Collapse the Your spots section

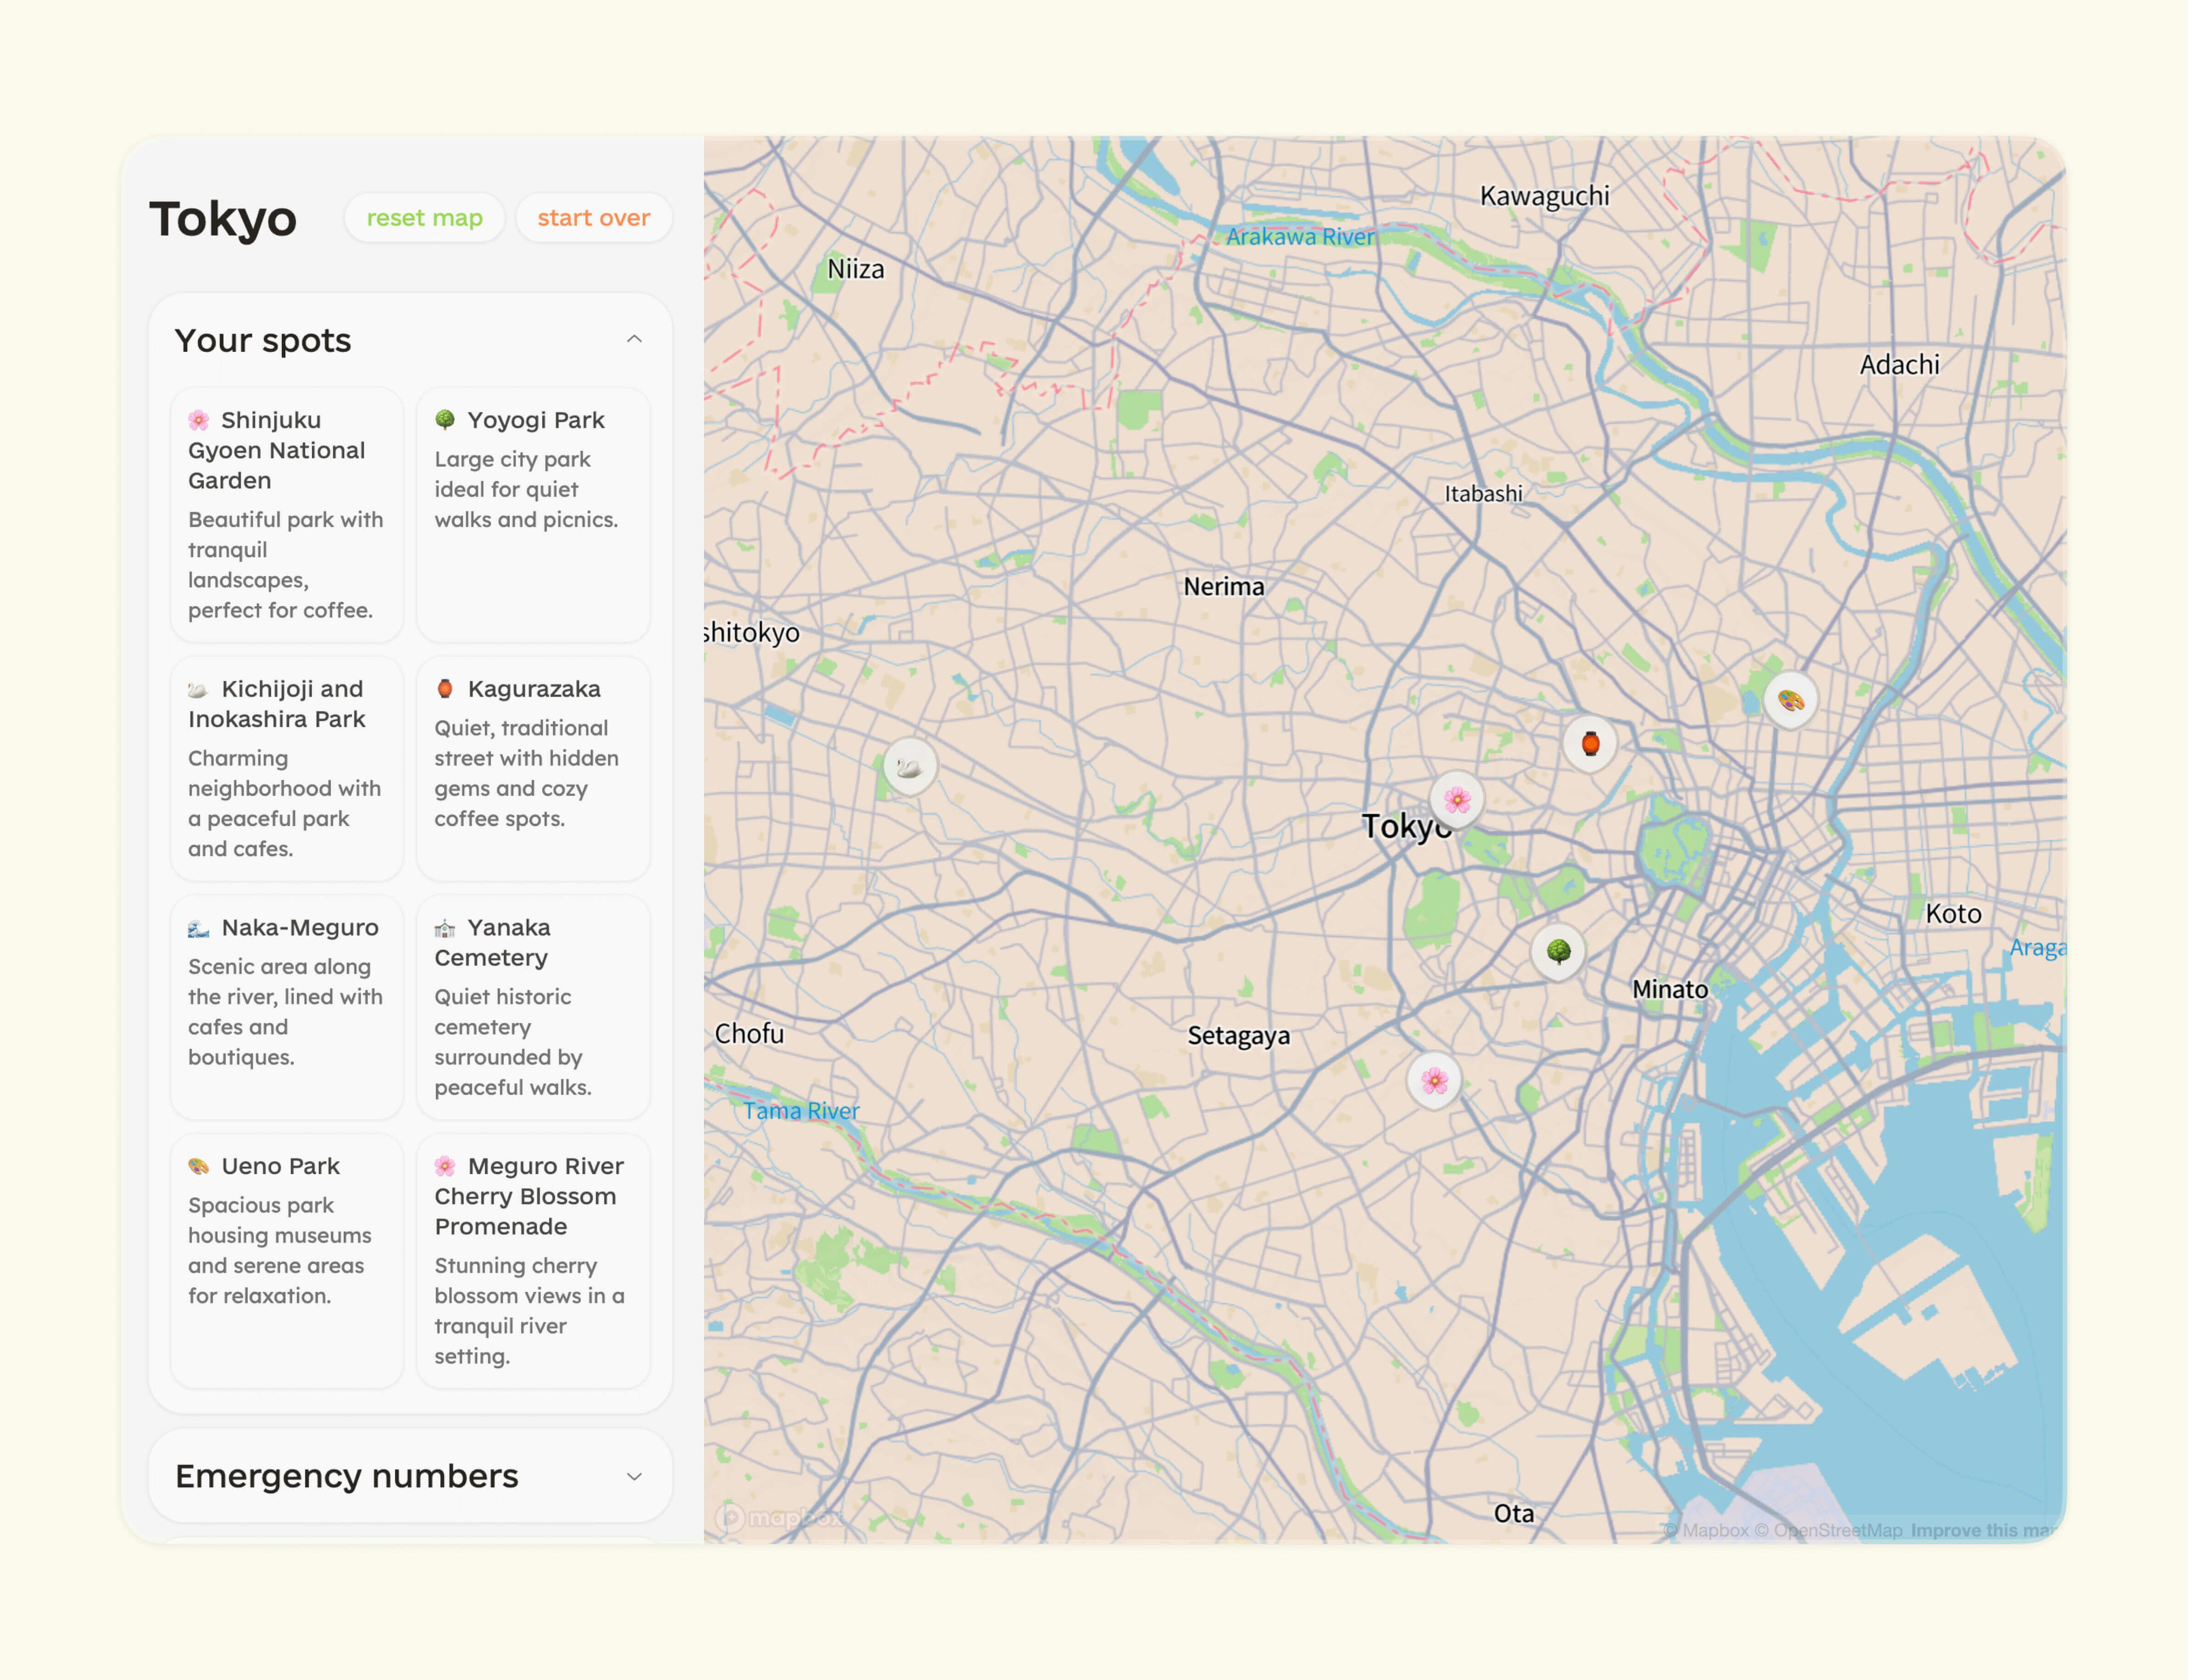pyautogui.click(x=635, y=340)
